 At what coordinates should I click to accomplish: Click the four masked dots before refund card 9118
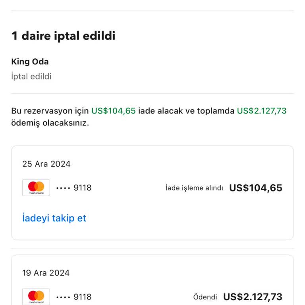click(63, 188)
